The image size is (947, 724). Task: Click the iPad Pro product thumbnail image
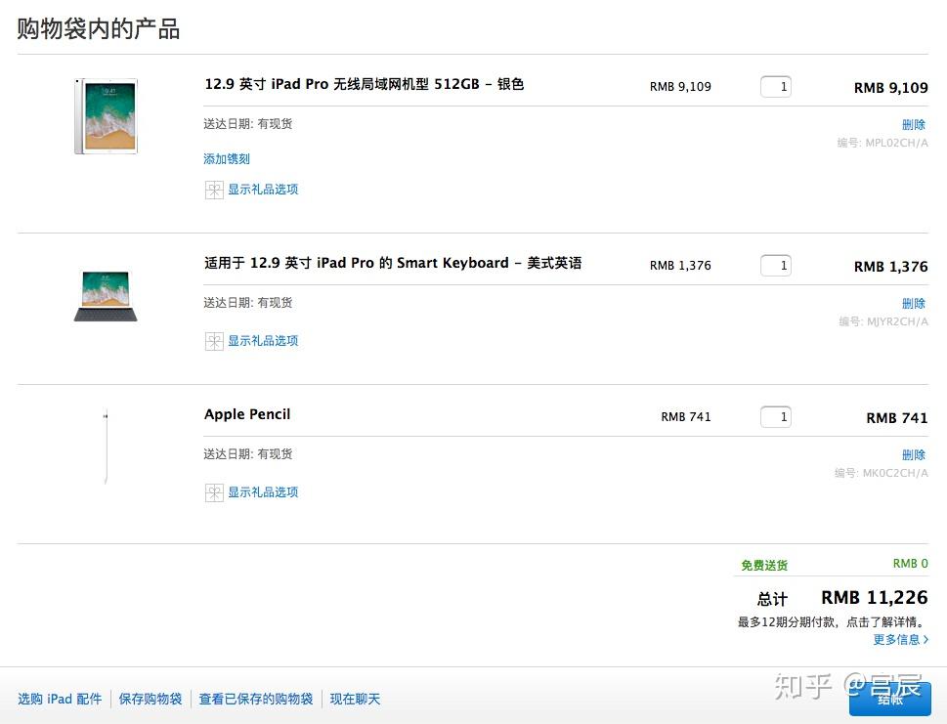point(106,115)
